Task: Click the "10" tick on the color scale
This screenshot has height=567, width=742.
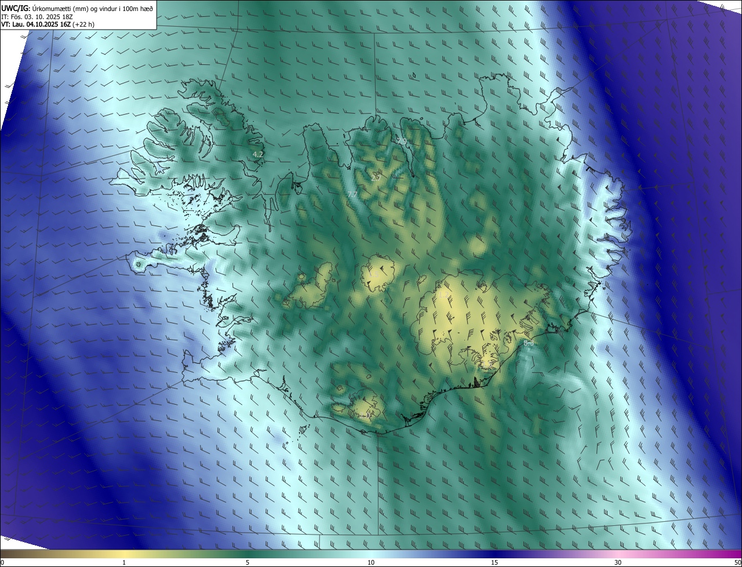Action: [x=371, y=562]
